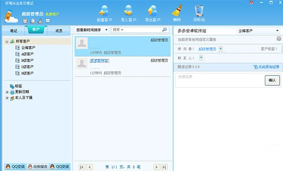The width and height of the screenshot is (283, 171).
Task: Switch to the 成员 tab
Action: coord(59,31)
